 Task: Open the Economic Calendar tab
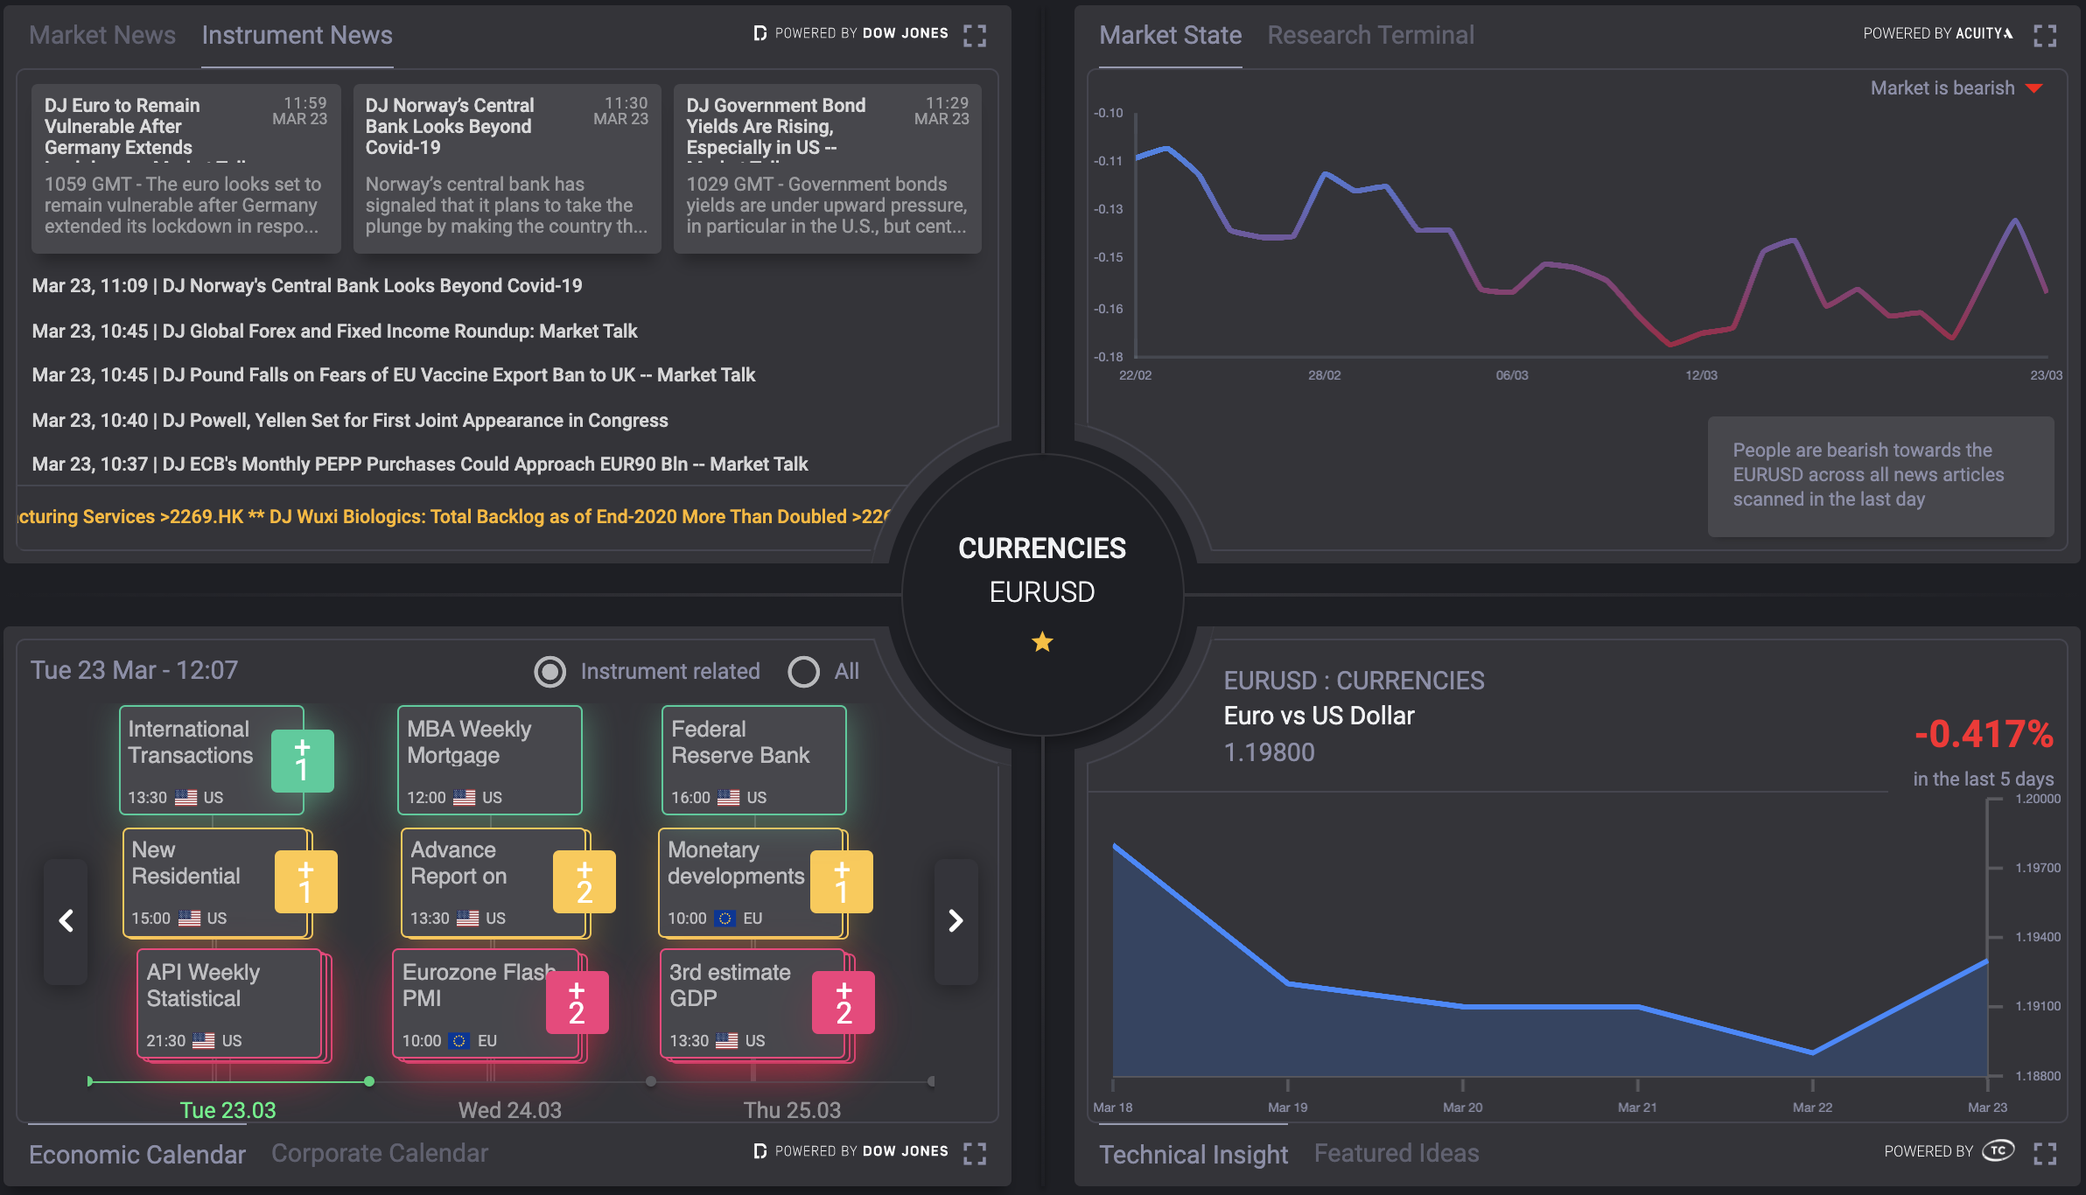pyautogui.click(x=137, y=1155)
